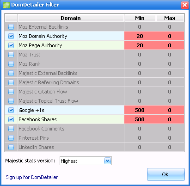
Task: Enable the Moz External Backlinks checkbox
Action: click(11, 27)
